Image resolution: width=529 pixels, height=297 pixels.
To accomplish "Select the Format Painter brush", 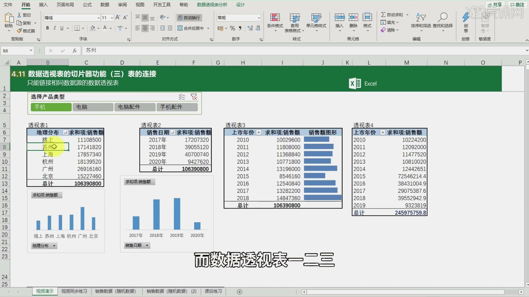I will click(x=19, y=31).
